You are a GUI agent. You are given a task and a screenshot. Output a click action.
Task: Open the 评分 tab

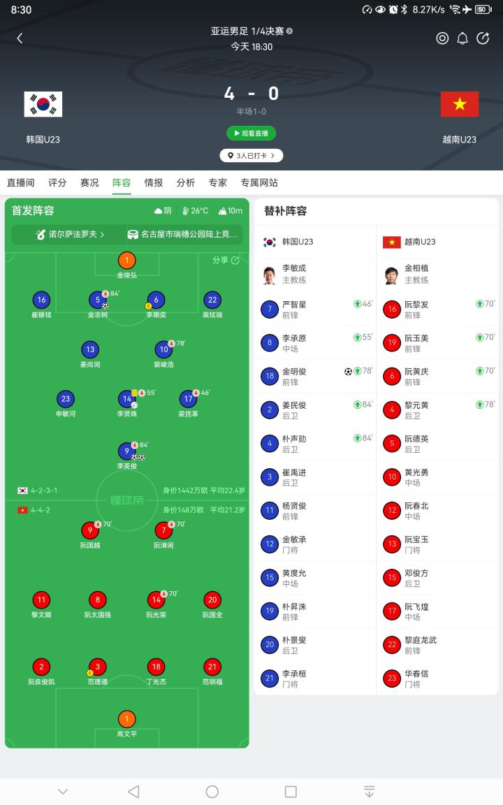[57, 183]
